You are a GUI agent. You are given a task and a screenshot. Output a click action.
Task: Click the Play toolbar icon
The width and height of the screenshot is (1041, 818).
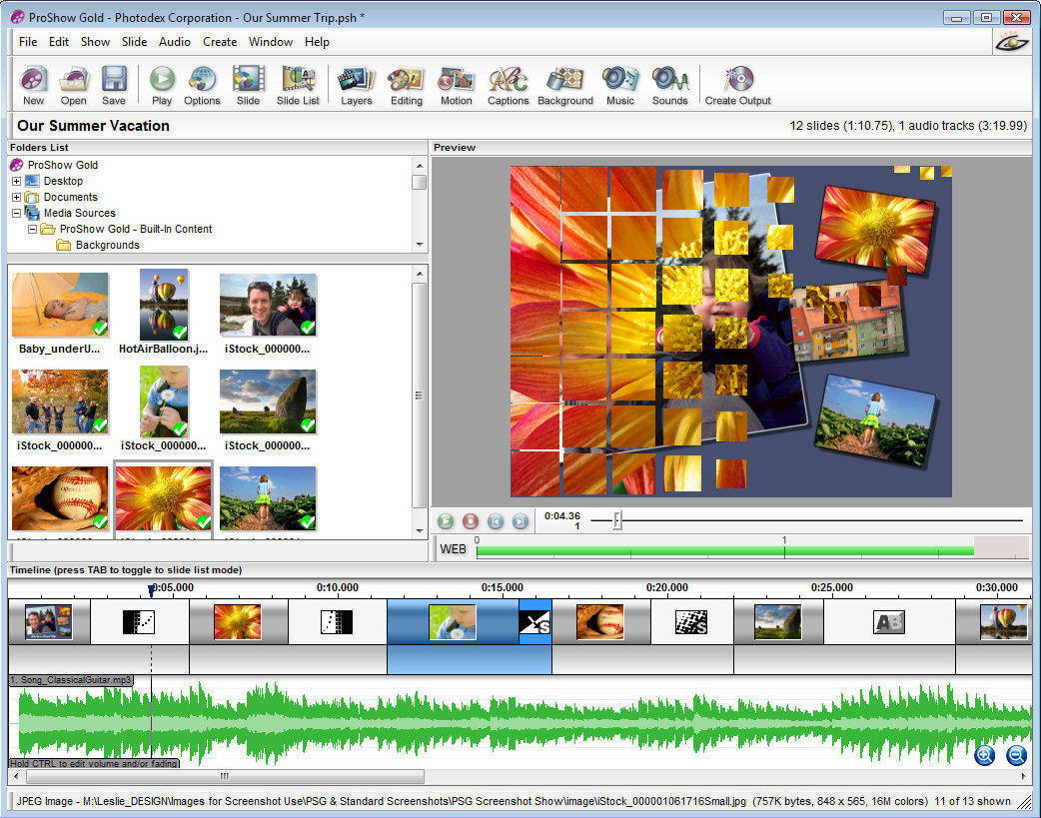[x=162, y=85]
